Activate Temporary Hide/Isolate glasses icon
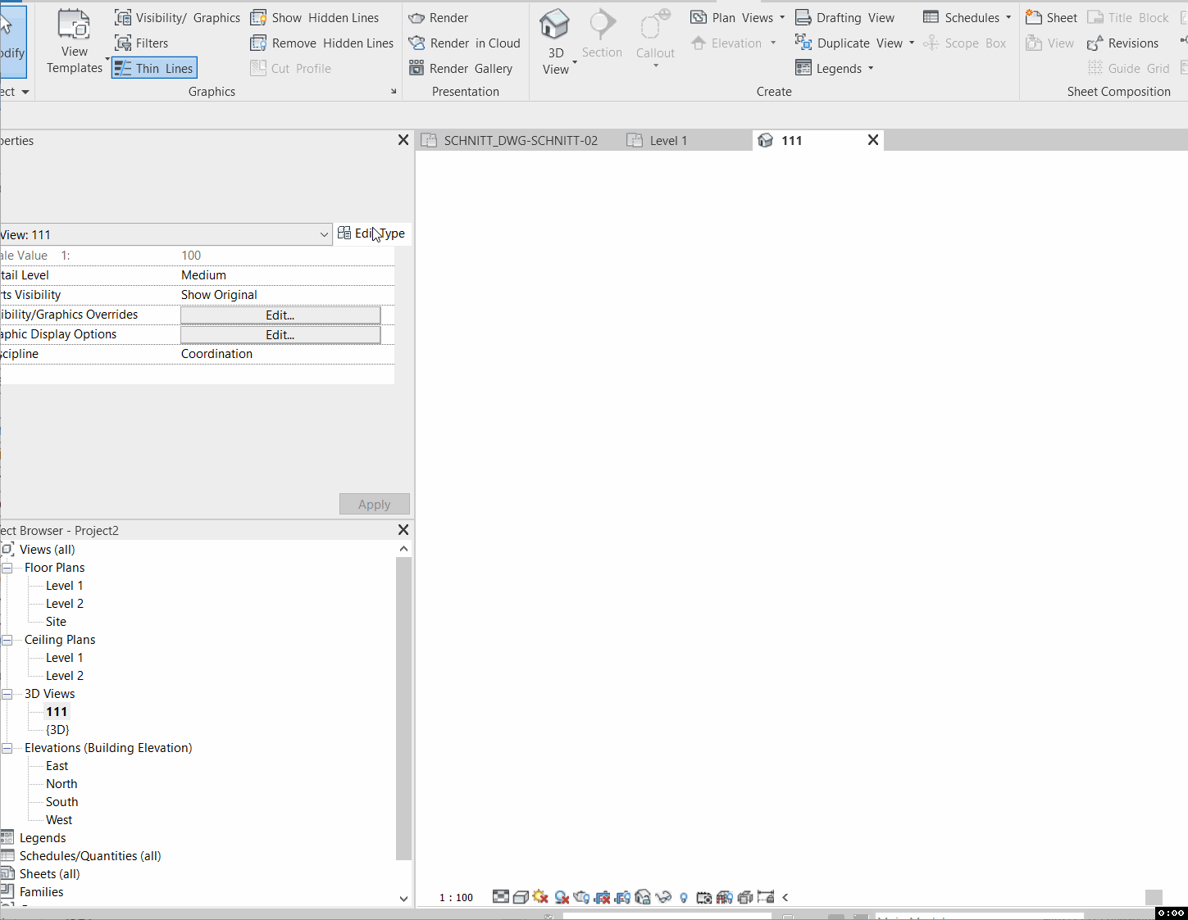1188x920 pixels. pos(664,897)
